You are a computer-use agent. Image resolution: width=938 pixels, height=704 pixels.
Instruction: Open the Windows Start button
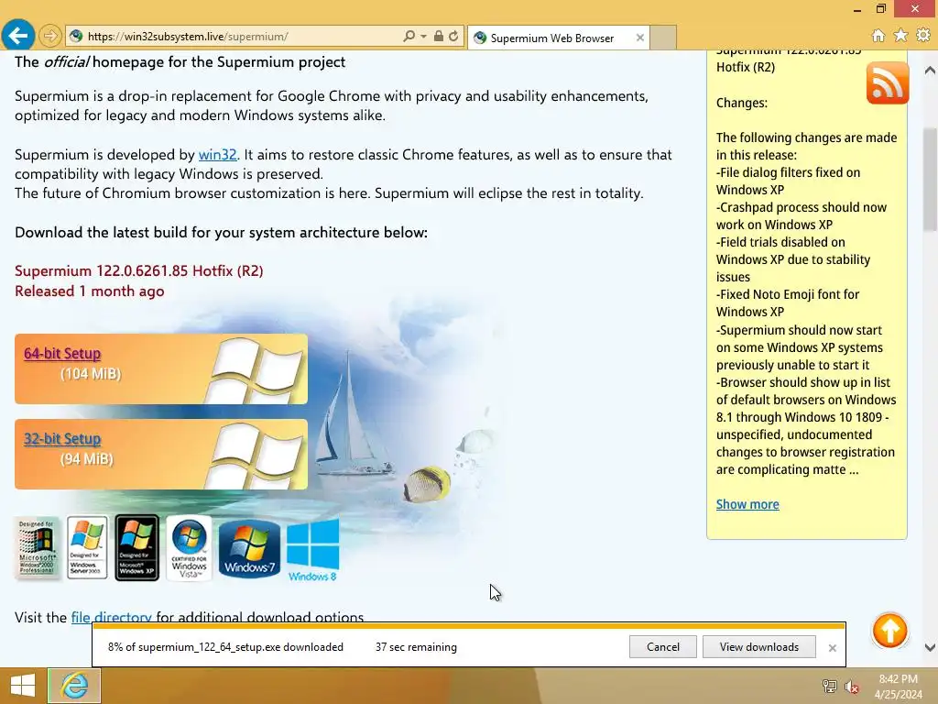(x=23, y=685)
